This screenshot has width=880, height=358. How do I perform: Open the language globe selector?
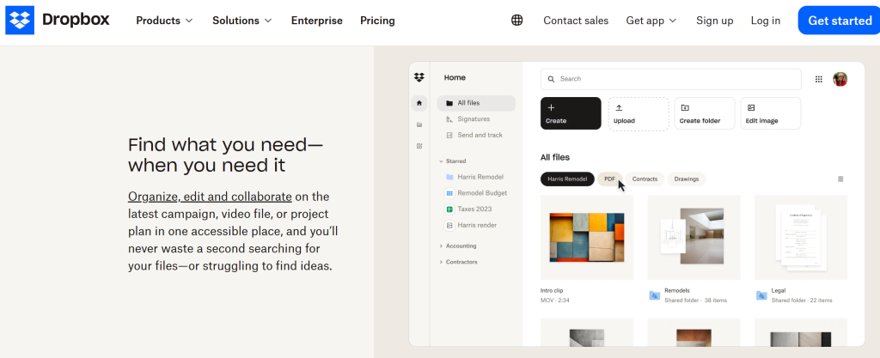516,21
